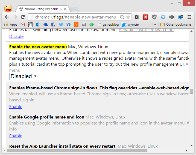The height and width of the screenshot is (155, 196).
Task: Open the SharePoint bookmark
Action: point(38,25)
